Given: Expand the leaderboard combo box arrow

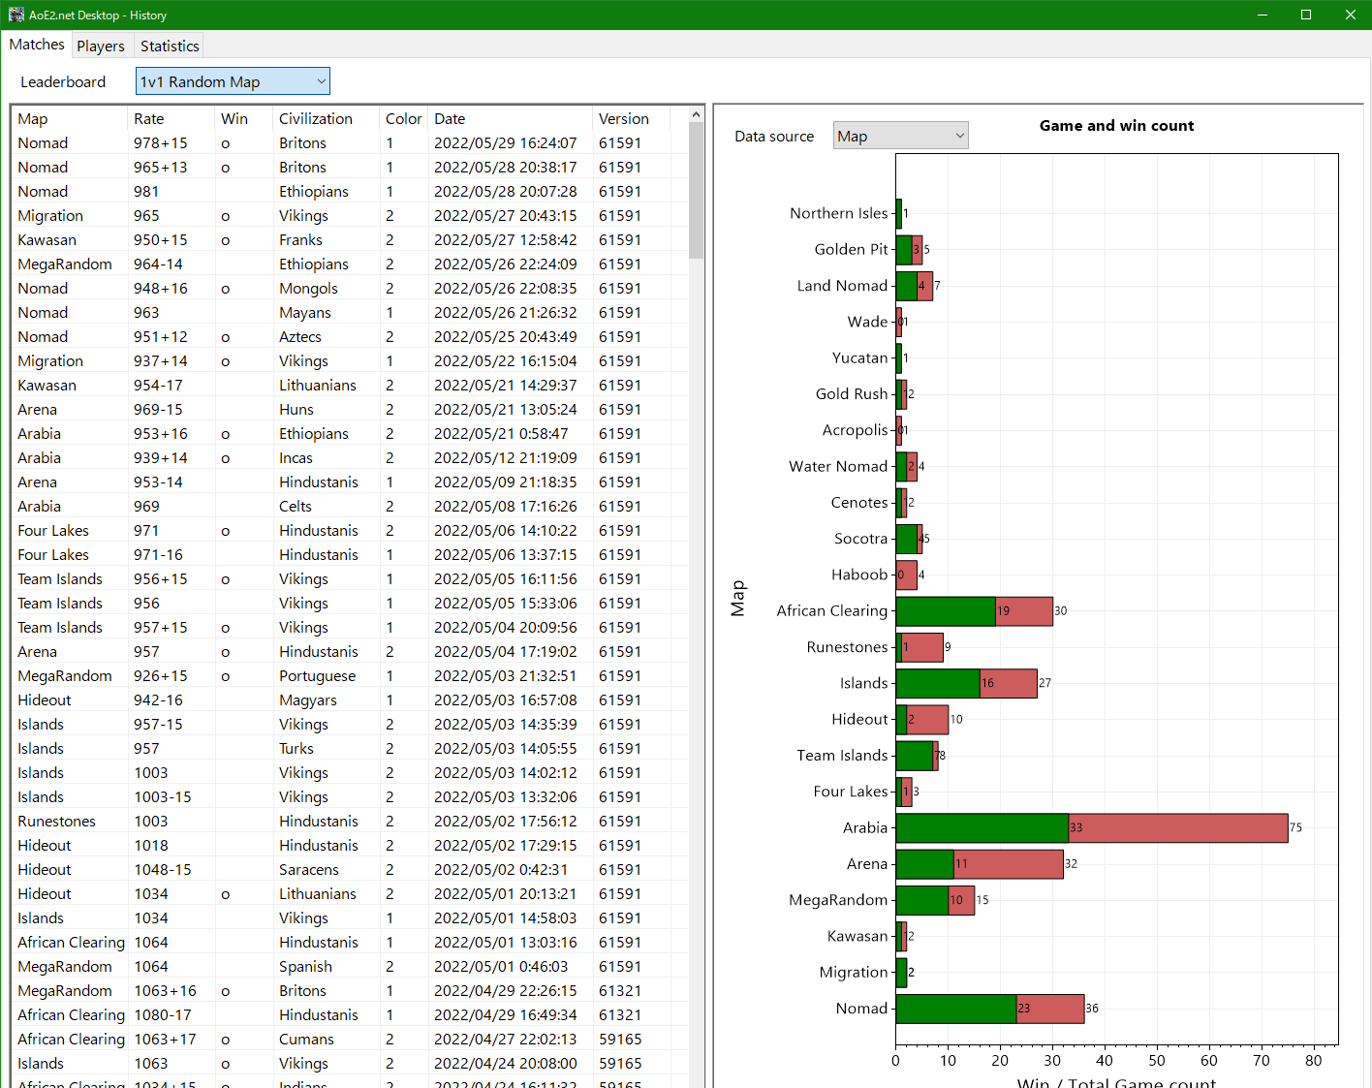Looking at the screenshot, I should pos(320,80).
